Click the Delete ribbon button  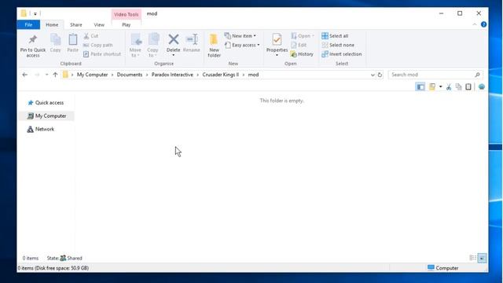pos(173,46)
